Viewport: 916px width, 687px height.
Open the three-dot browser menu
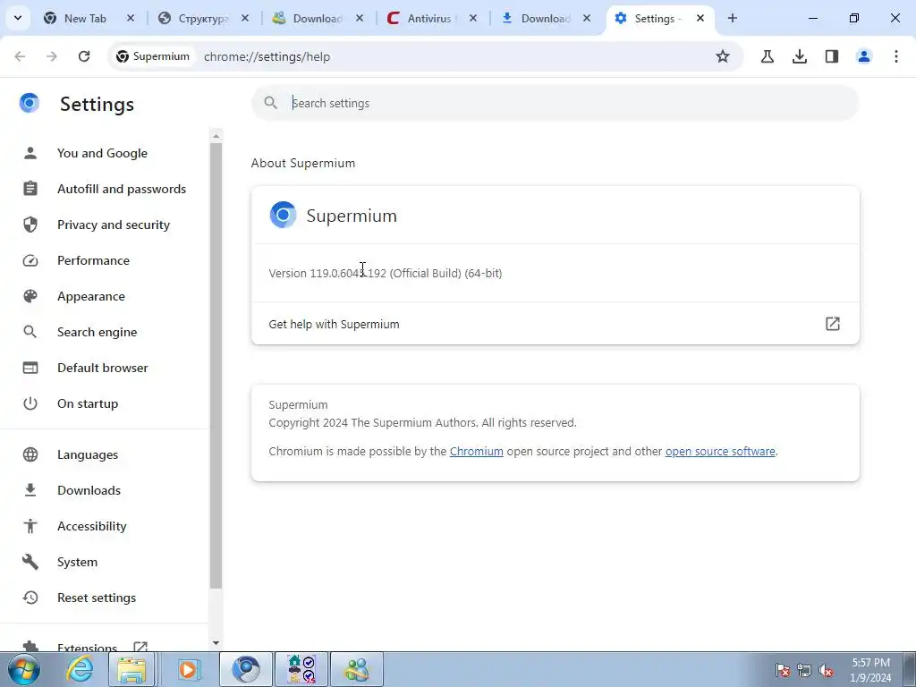pyautogui.click(x=896, y=56)
